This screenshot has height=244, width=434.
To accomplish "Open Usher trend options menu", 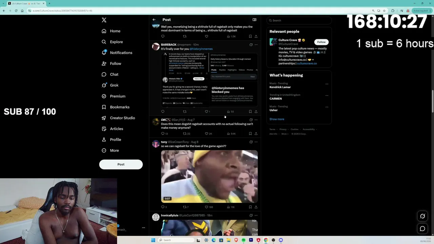I will 327,107.
